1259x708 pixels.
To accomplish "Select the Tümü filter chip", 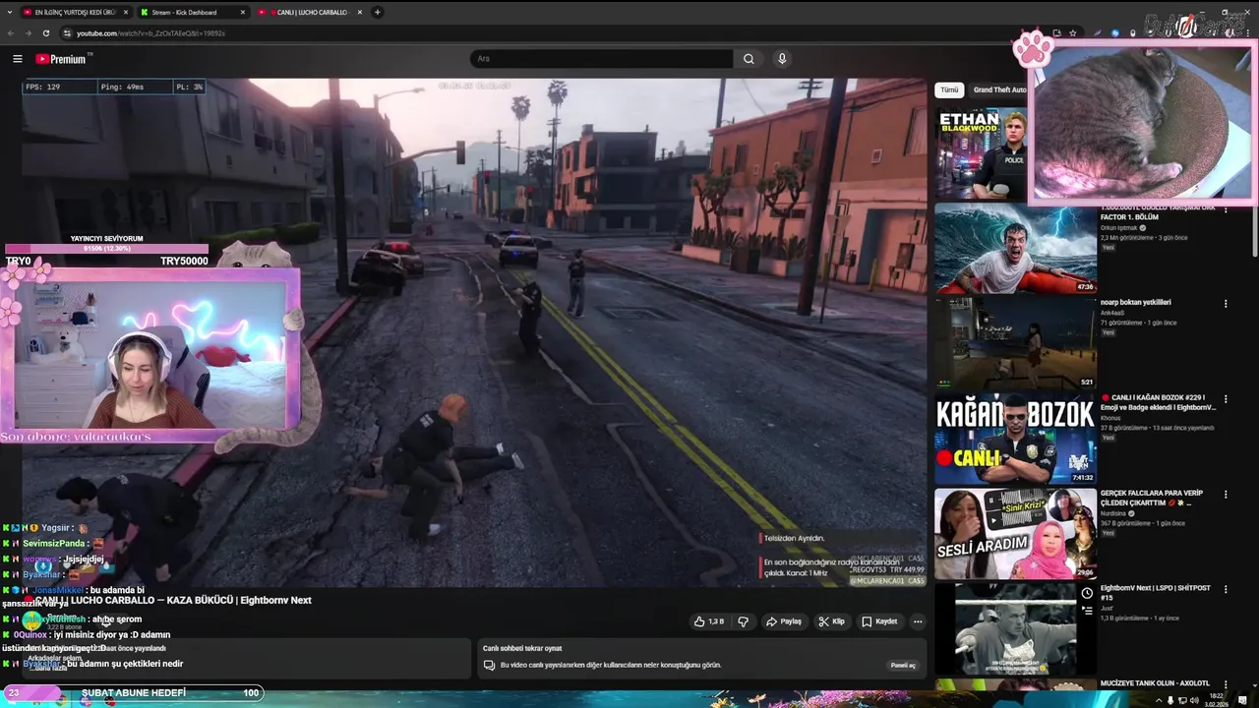I will click(x=949, y=89).
